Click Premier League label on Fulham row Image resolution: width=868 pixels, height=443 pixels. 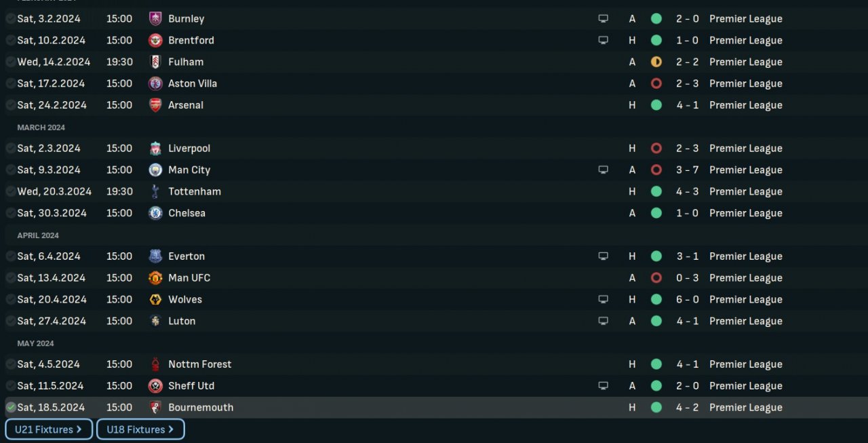point(745,62)
